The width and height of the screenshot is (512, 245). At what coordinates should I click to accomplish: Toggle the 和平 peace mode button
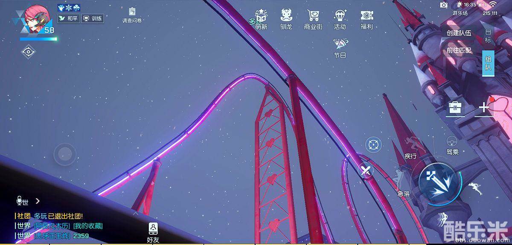[x=69, y=19]
